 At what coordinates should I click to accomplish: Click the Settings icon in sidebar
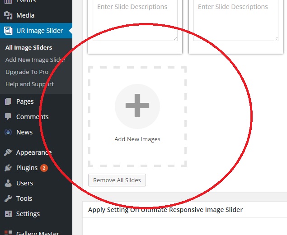point(8,214)
